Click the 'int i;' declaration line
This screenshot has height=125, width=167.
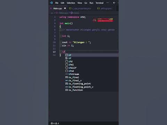(66, 36)
